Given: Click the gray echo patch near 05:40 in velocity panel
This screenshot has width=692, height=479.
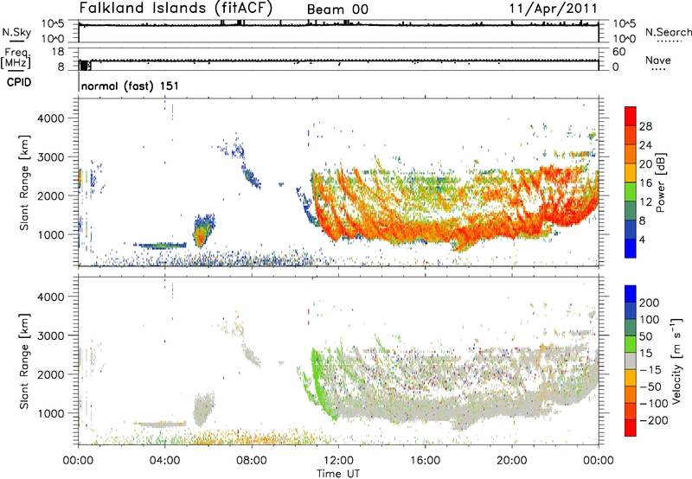Looking at the screenshot, I should [202, 409].
